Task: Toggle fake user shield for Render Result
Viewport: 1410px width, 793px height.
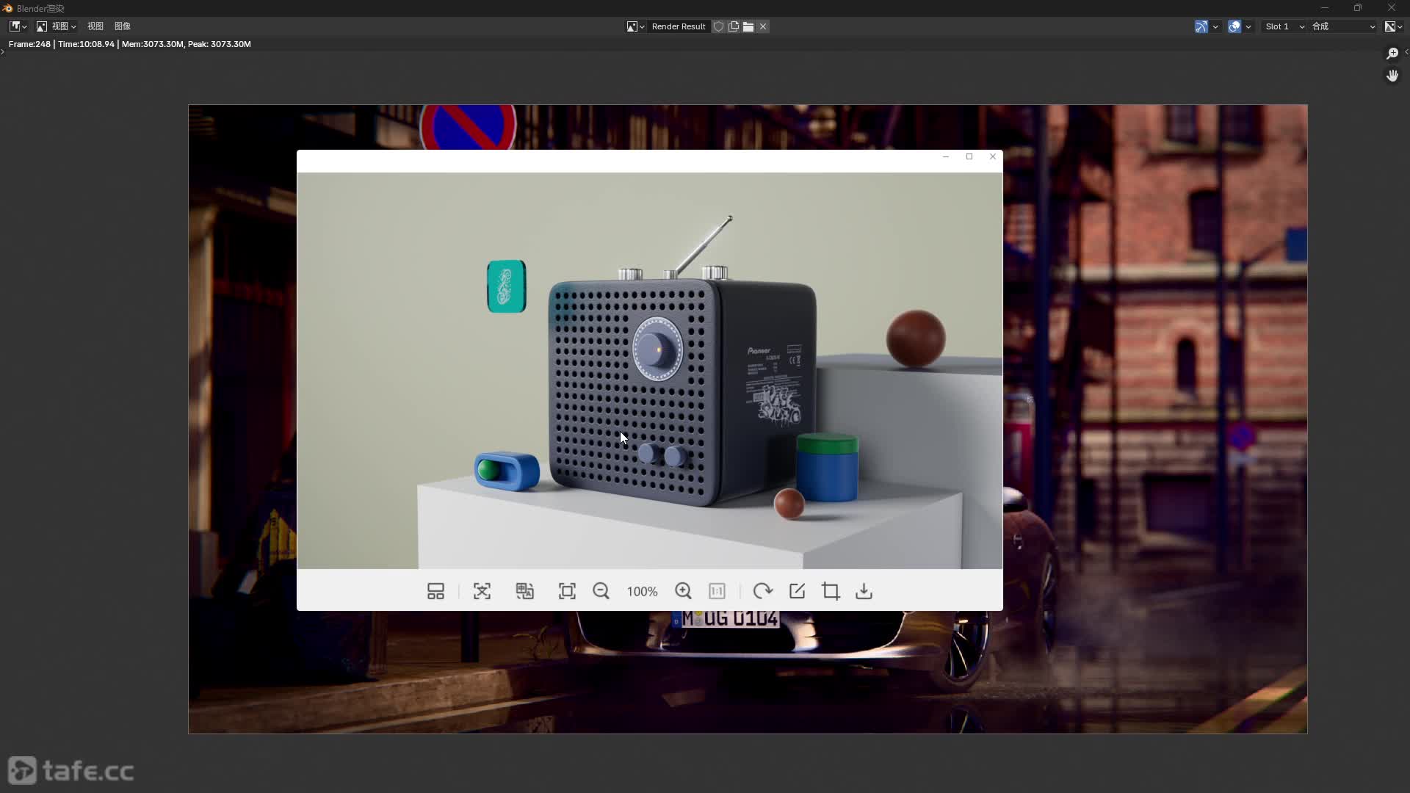Action: pyautogui.click(x=719, y=26)
